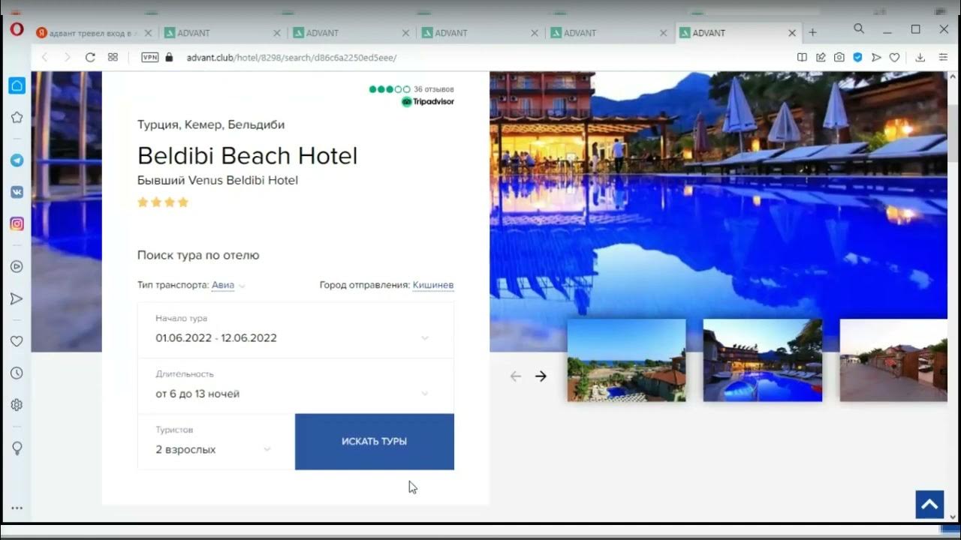Change the departure city Кишинев
This screenshot has width=961, height=540.
coord(433,285)
